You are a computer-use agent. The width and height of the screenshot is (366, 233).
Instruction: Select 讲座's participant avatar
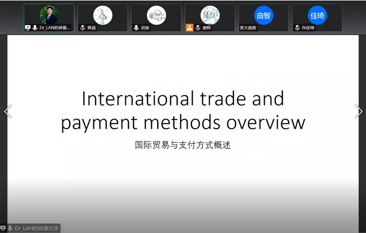[x=156, y=15]
